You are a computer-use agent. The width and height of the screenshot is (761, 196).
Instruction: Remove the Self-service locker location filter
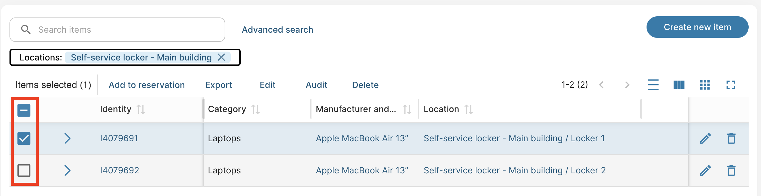pos(221,57)
